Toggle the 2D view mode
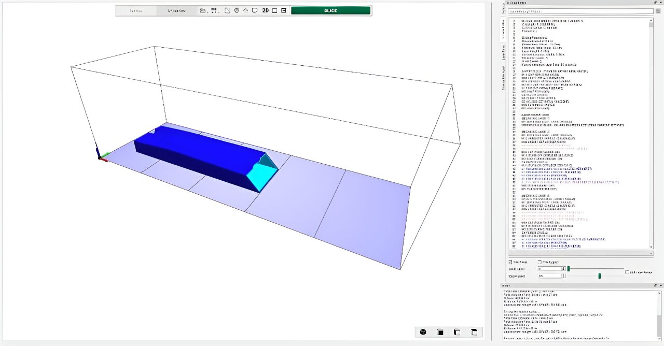This screenshot has height=346, width=664. (x=265, y=10)
